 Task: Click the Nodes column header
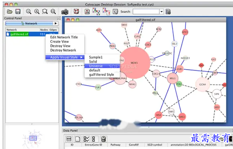44,30
